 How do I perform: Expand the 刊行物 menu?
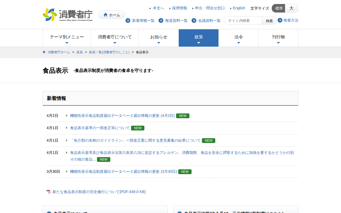[x=278, y=38]
